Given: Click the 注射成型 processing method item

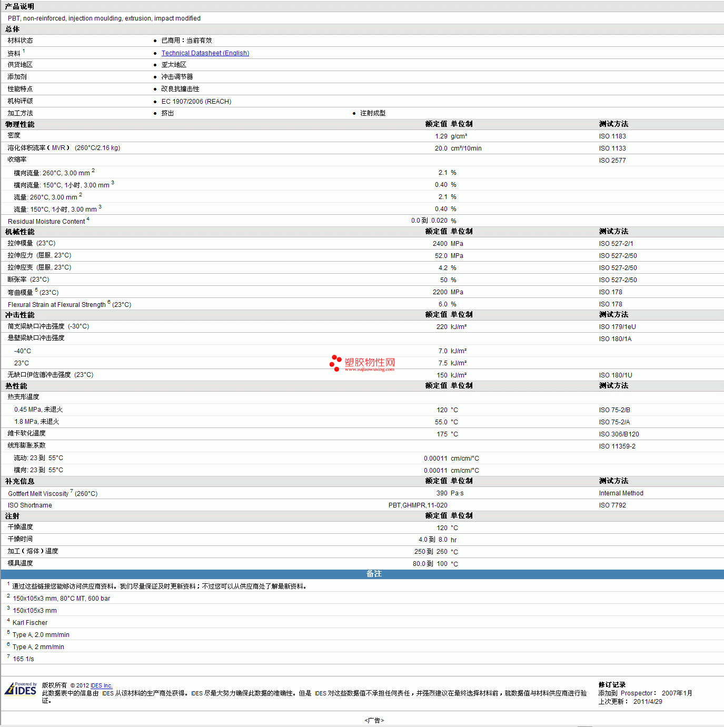Looking at the screenshot, I should tap(372, 113).
